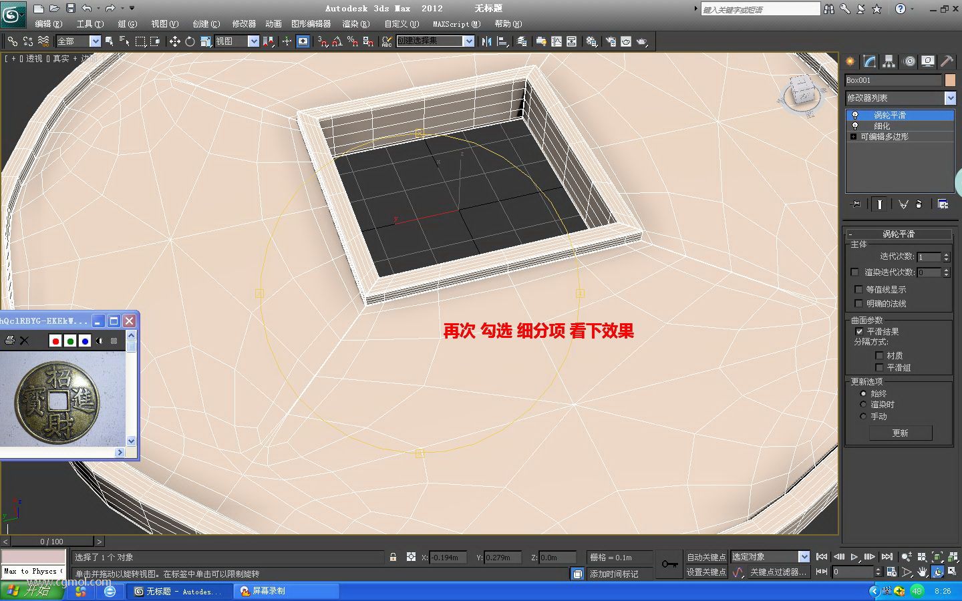Click the 设置关键点 button

(706, 572)
